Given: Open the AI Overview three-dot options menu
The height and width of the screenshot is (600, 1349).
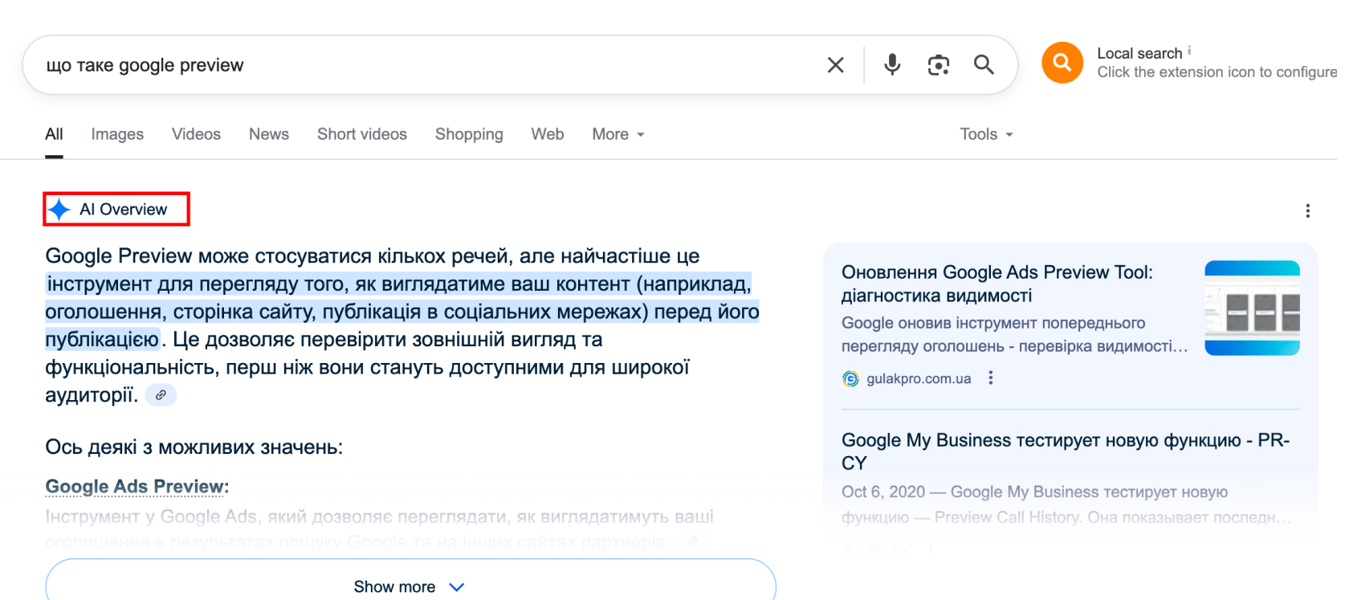Looking at the screenshot, I should [1307, 210].
